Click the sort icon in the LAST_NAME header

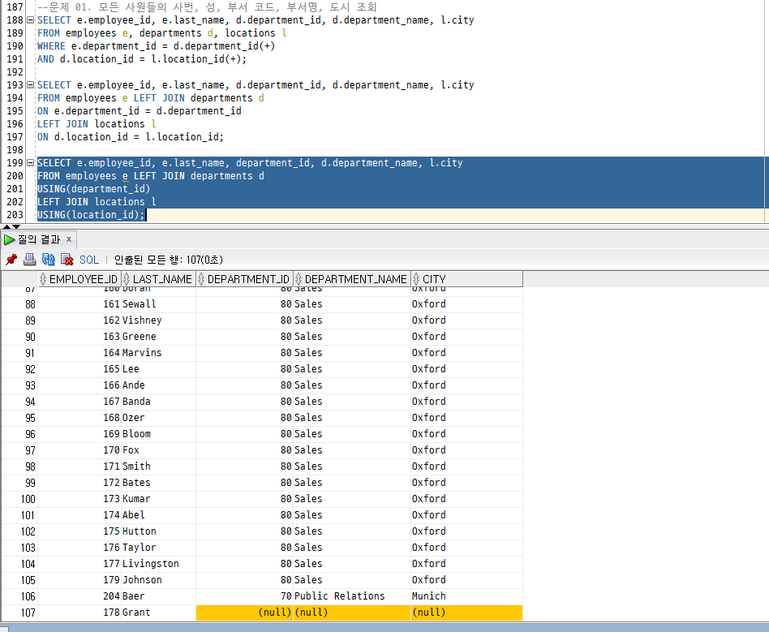(x=127, y=279)
